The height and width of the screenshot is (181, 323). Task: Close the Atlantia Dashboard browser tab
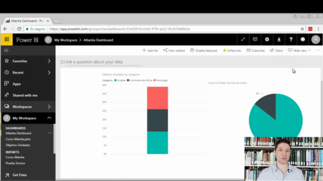pyautogui.click(x=48, y=21)
